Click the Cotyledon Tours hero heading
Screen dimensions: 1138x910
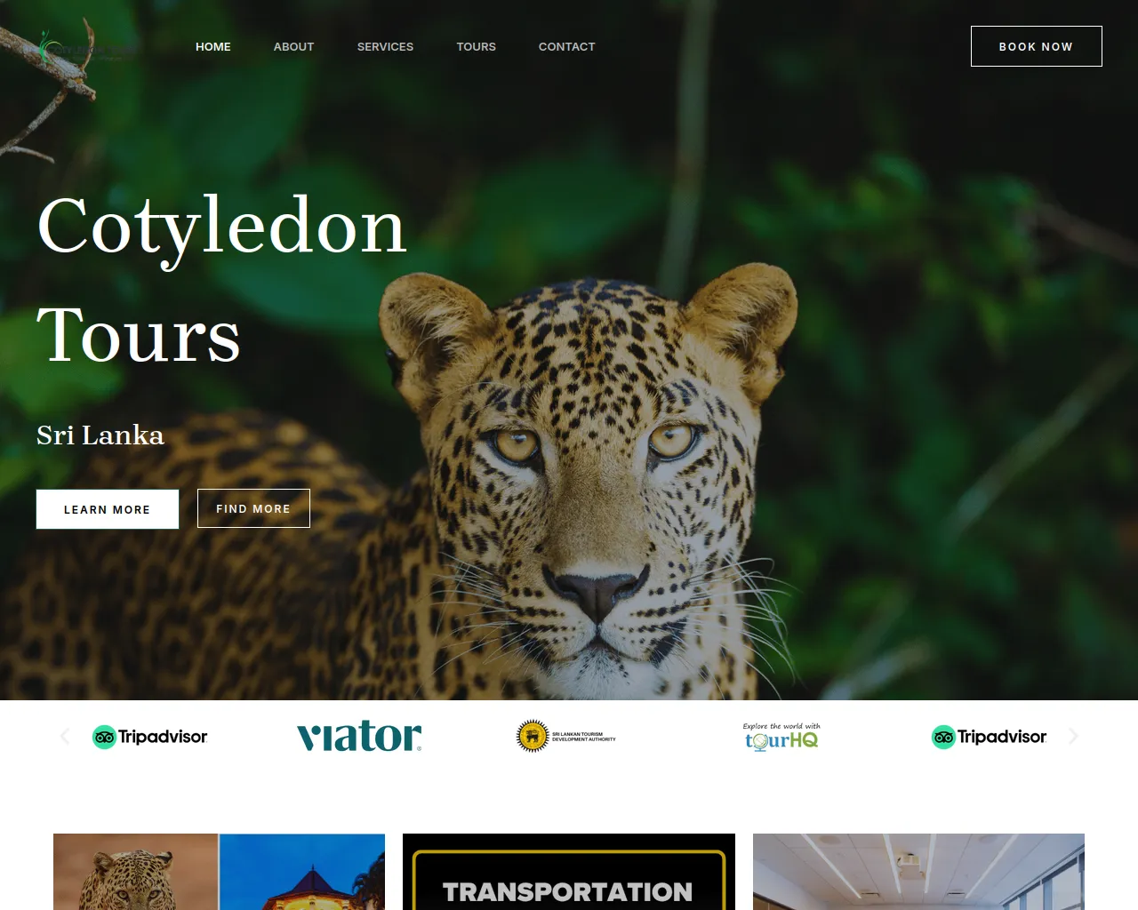point(222,280)
